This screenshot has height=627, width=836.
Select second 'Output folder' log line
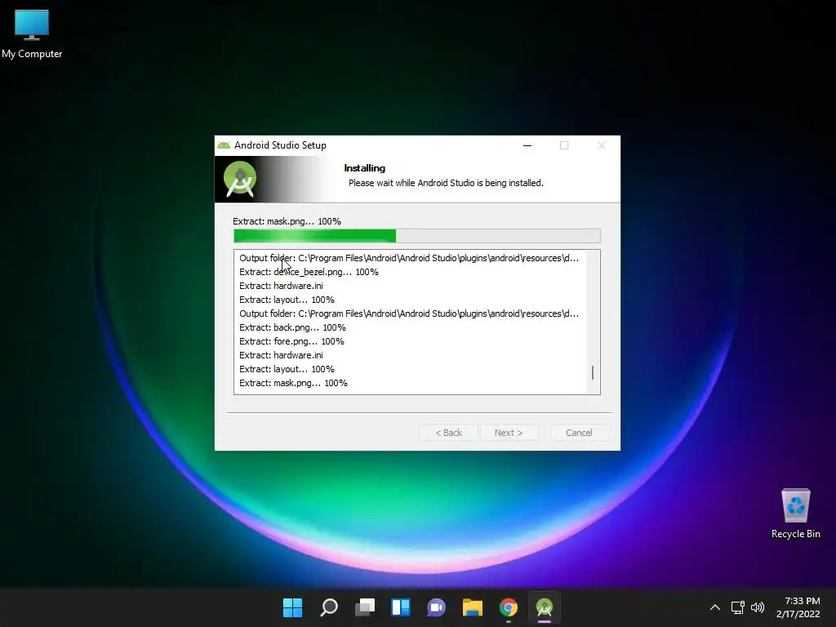point(409,313)
